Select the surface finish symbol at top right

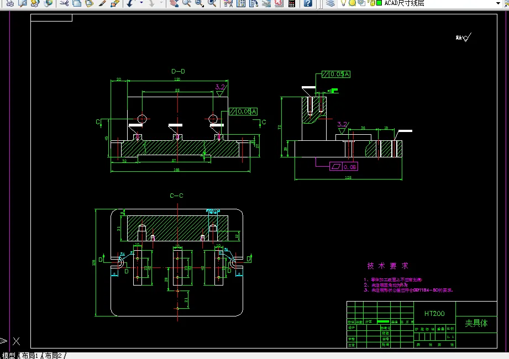pyautogui.click(x=464, y=38)
